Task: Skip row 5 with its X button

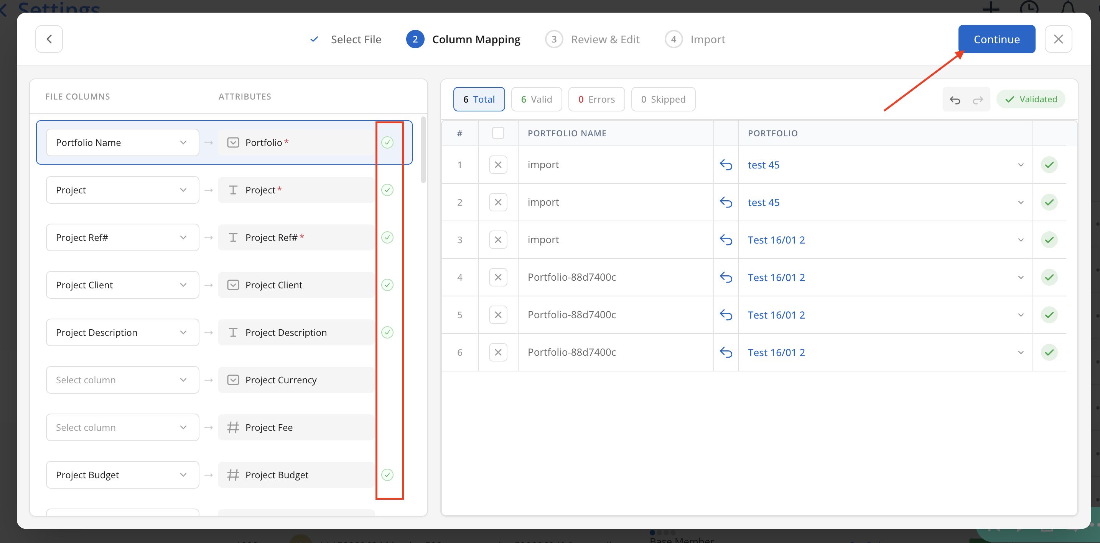Action: tap(498, 315)
